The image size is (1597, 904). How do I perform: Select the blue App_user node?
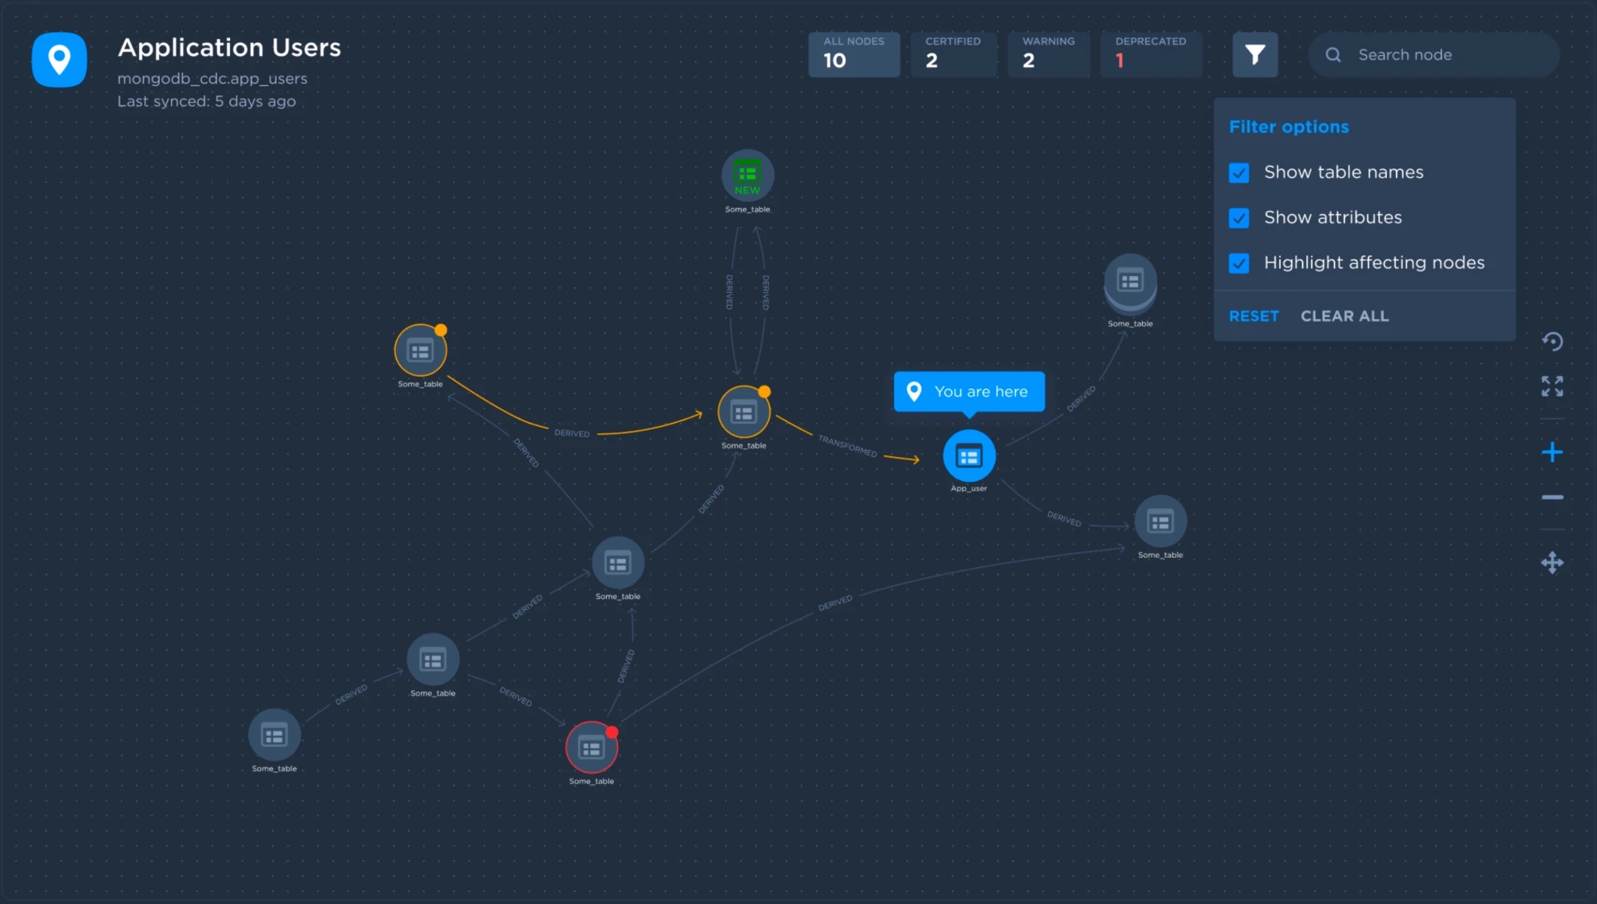(x=969, y=456)
